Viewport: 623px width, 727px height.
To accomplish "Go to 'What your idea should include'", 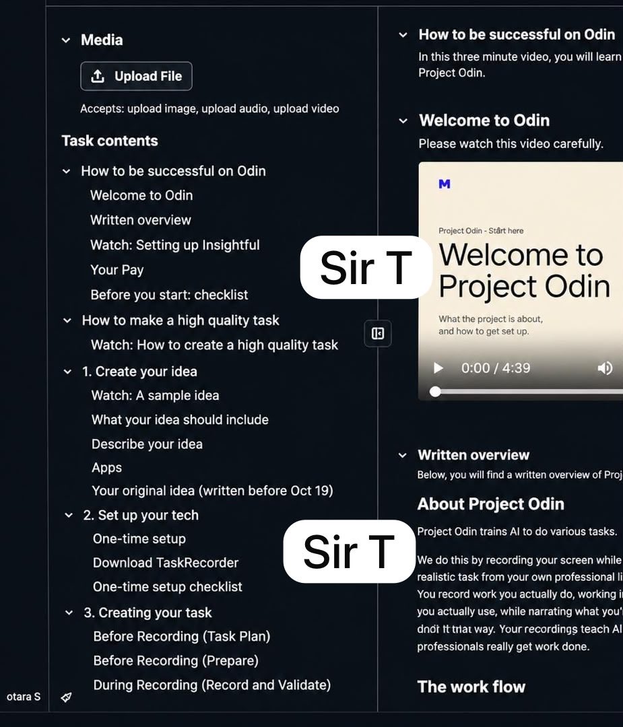I will (x=180, y=419).
